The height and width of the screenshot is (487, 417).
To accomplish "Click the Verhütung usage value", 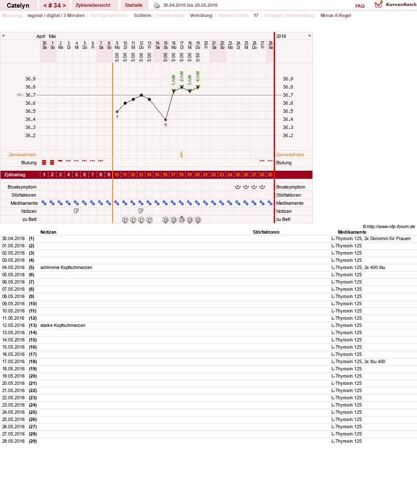I will pos(201,15).
